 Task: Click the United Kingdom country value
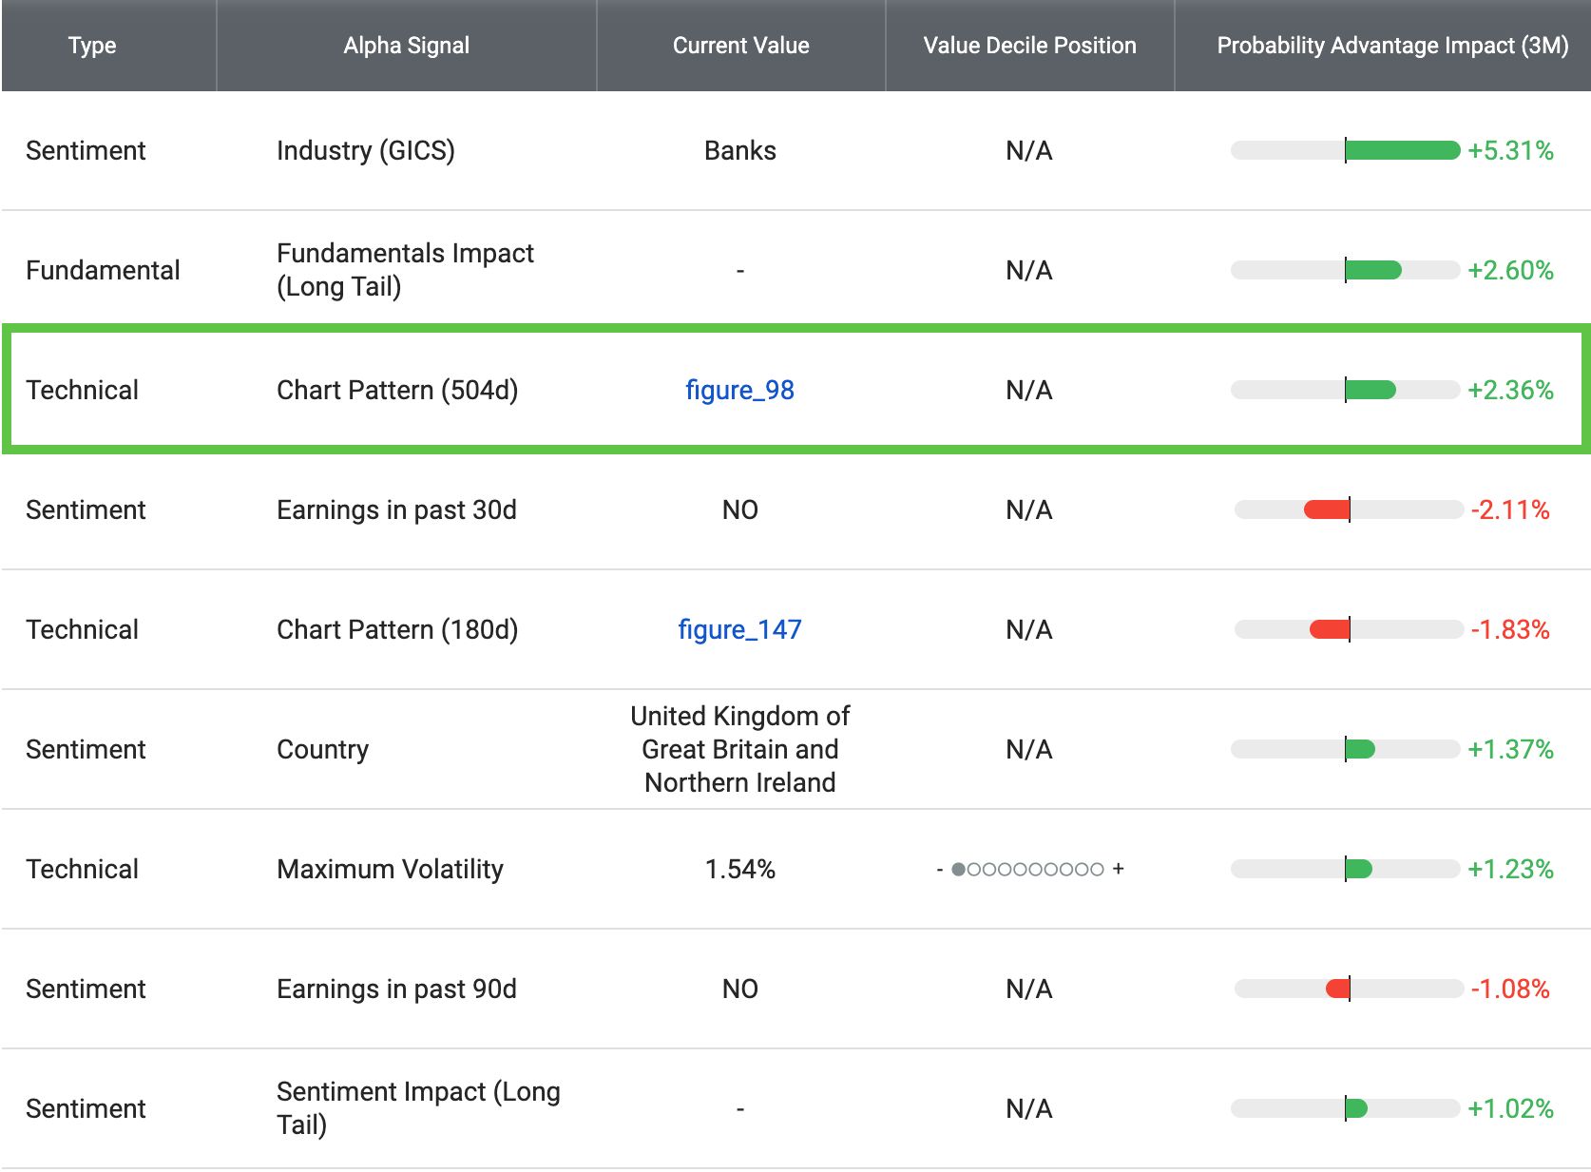click(x=739, y=749)
